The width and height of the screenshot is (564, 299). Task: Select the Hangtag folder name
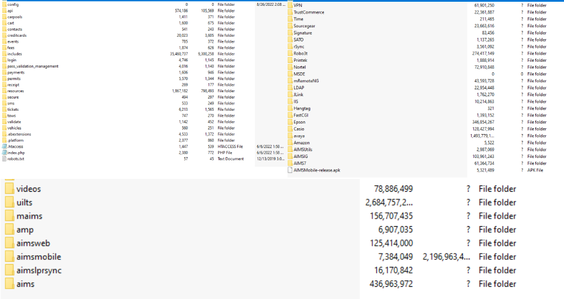302,108
